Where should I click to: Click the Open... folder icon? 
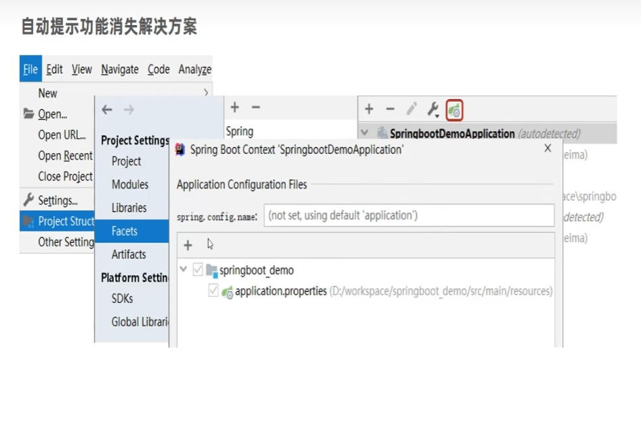point(28,114)
